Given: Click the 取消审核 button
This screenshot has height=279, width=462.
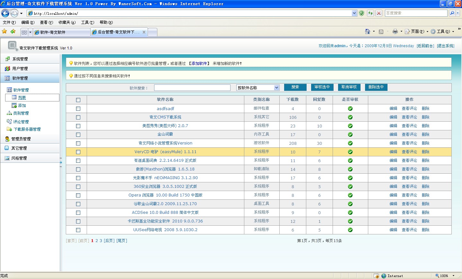Looking at the screenshot, I should [x=349, y=87].
